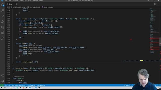Open the Go menu

(x=26, y=1)
